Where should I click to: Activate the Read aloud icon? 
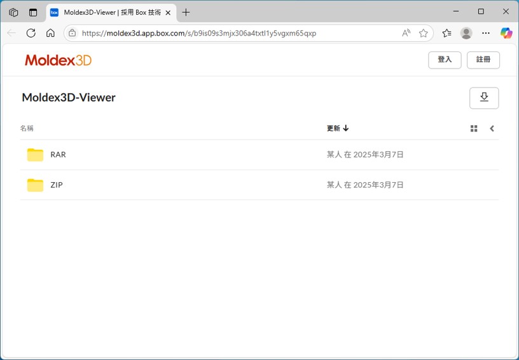(406, 33)
